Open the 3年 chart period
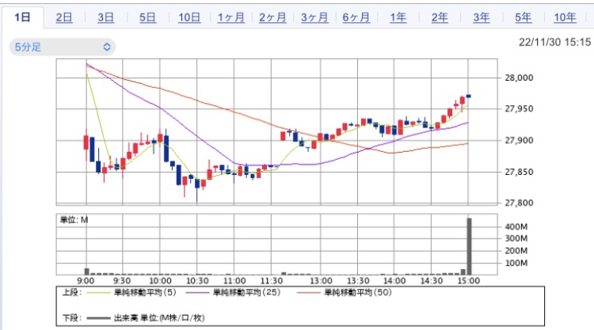This screenshot has width=594, height=330. click(x=481, y=17)
